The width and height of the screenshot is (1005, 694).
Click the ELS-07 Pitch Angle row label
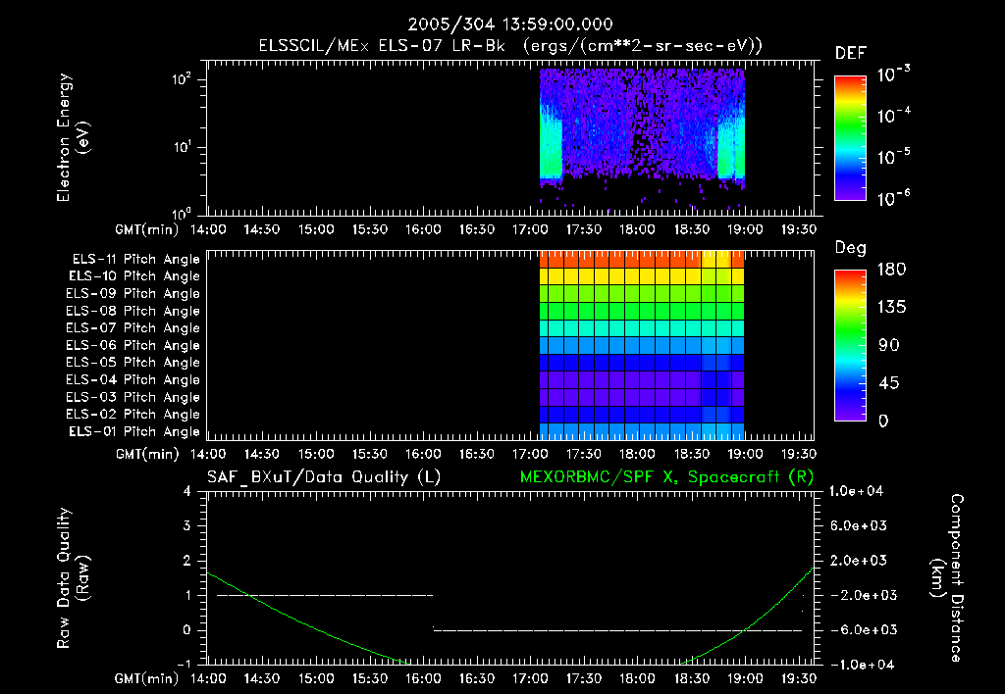pos(132,328)
